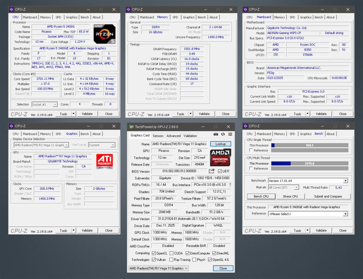Open the Sensors tab in GPU-Z
This screenshot has width=363, height=279.
click(158, 136)
